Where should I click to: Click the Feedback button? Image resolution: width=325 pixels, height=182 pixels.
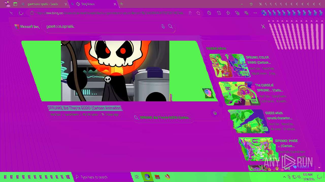point(302,167)
